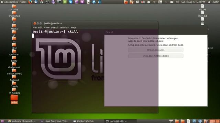Open the keyboard layout En indicator

(160, 2)
